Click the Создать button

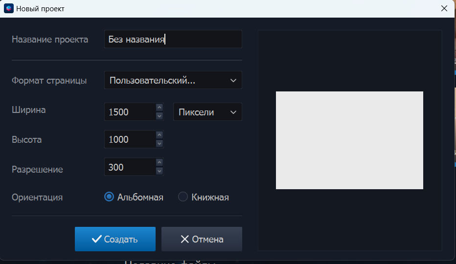pyautogui.click(x=115, y=239)
